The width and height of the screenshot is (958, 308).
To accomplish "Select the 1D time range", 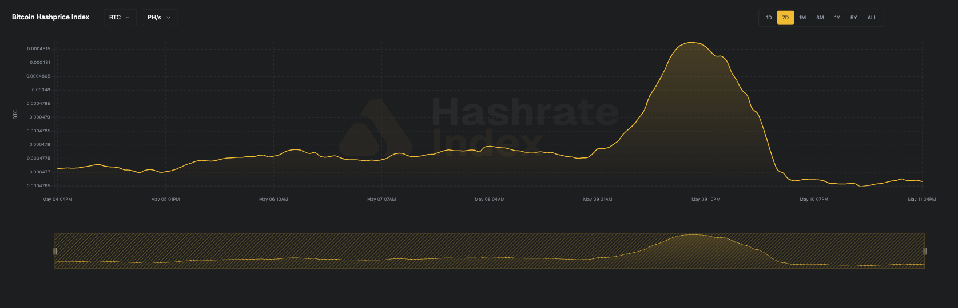I will pos(769,18).
